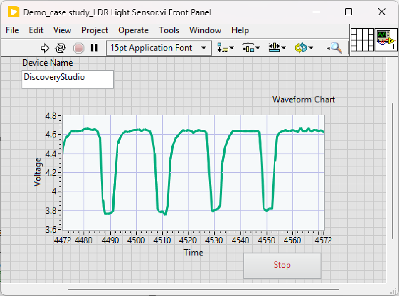Click the Stop button
The width and height of the screenshot is (399, 296).
282,265
